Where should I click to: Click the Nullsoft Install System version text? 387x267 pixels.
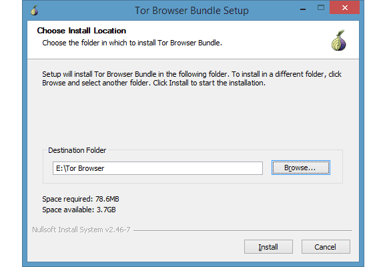(x=81, y=230)
